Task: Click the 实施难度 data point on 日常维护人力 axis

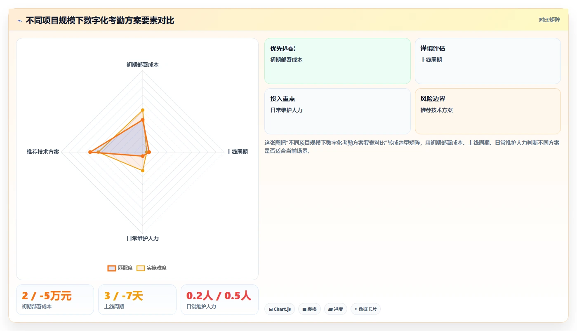Action: coord(143,171)
